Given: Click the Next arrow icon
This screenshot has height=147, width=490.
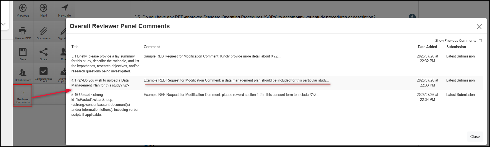Looking at the screenshot, I should coord(43,8).
